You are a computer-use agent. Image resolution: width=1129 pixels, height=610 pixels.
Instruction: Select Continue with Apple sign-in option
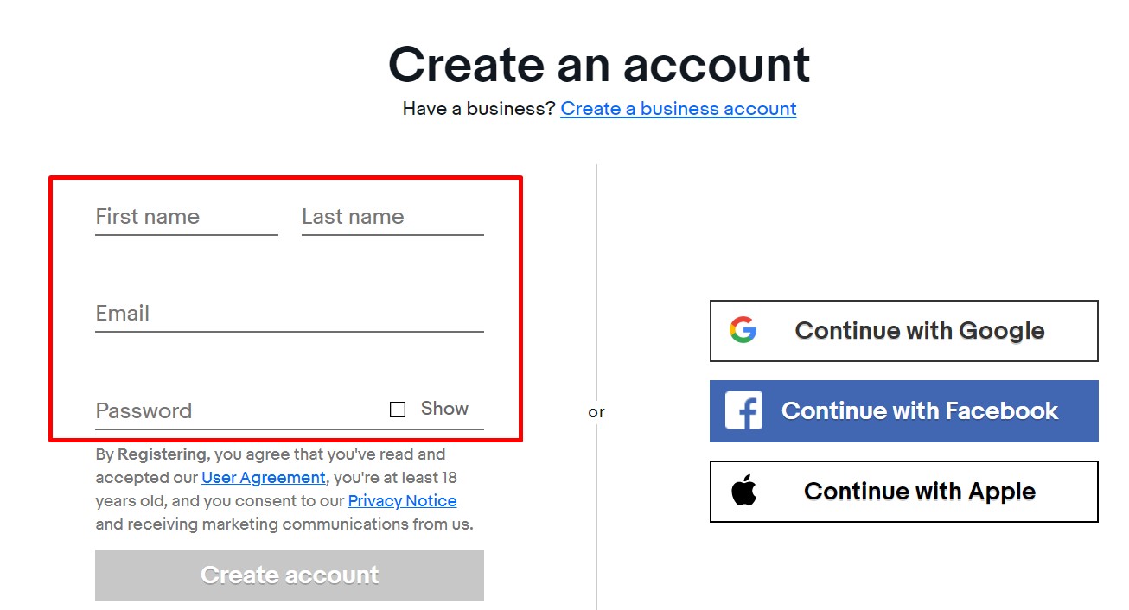[903, 491]
